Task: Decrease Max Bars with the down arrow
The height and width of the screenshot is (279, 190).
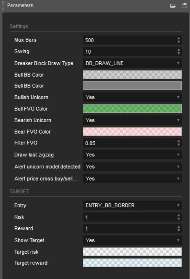Action: 179,42
